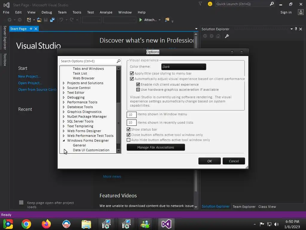306x230 pixels.
Task: Switch to the Class View tab
Action: pos(267,207)
